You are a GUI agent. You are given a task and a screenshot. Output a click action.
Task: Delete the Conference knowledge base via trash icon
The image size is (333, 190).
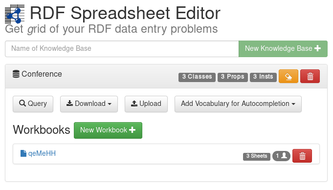tap(310, 76)
